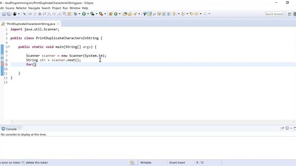Viewport: 296px width, 166px height.
Task: Toggle Mark Occurrences highlighted icon
Action: [x=149, y=14]
